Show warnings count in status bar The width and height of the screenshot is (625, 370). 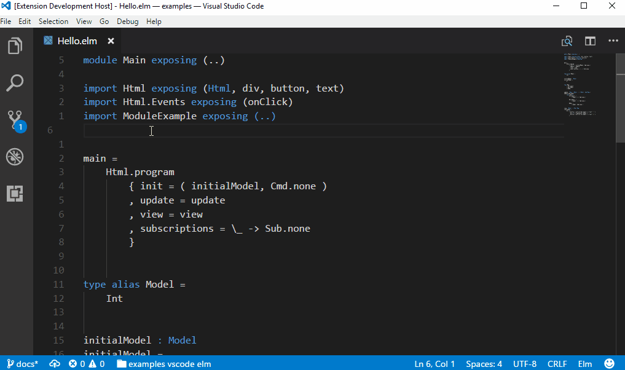[x=96, y=364]
